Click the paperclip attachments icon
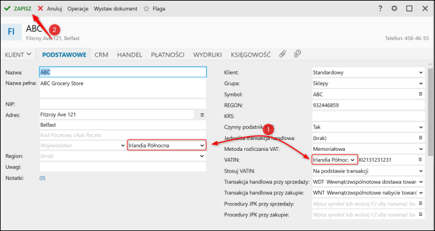The width and height of the screenshot is (435, 231). click(282, 54)
